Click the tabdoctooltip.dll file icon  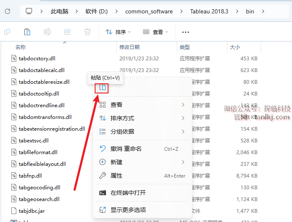click(x=14, y=93)
